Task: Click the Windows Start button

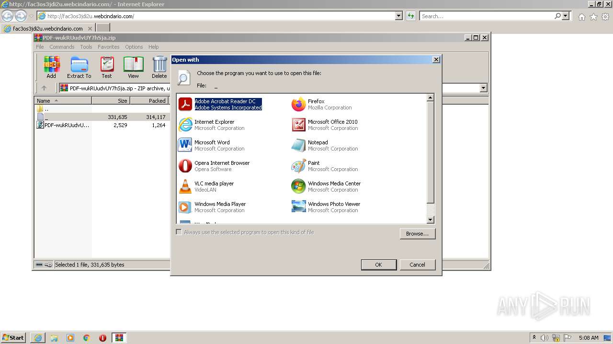Action: [x=13, y=338]
